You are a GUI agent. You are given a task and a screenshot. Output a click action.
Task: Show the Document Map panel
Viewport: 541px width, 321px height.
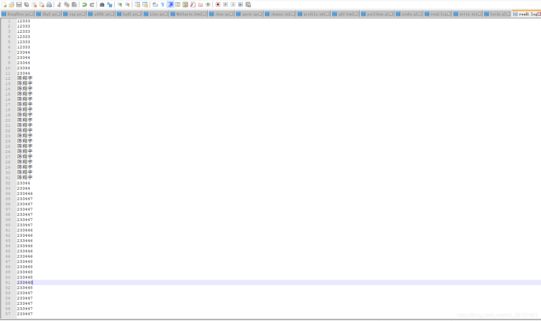tap(185, 5)
